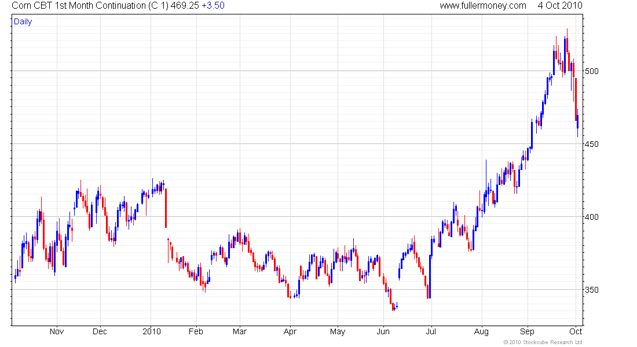Click the Oct label on time axis
The image size is (637, 347).
point(576,331)
